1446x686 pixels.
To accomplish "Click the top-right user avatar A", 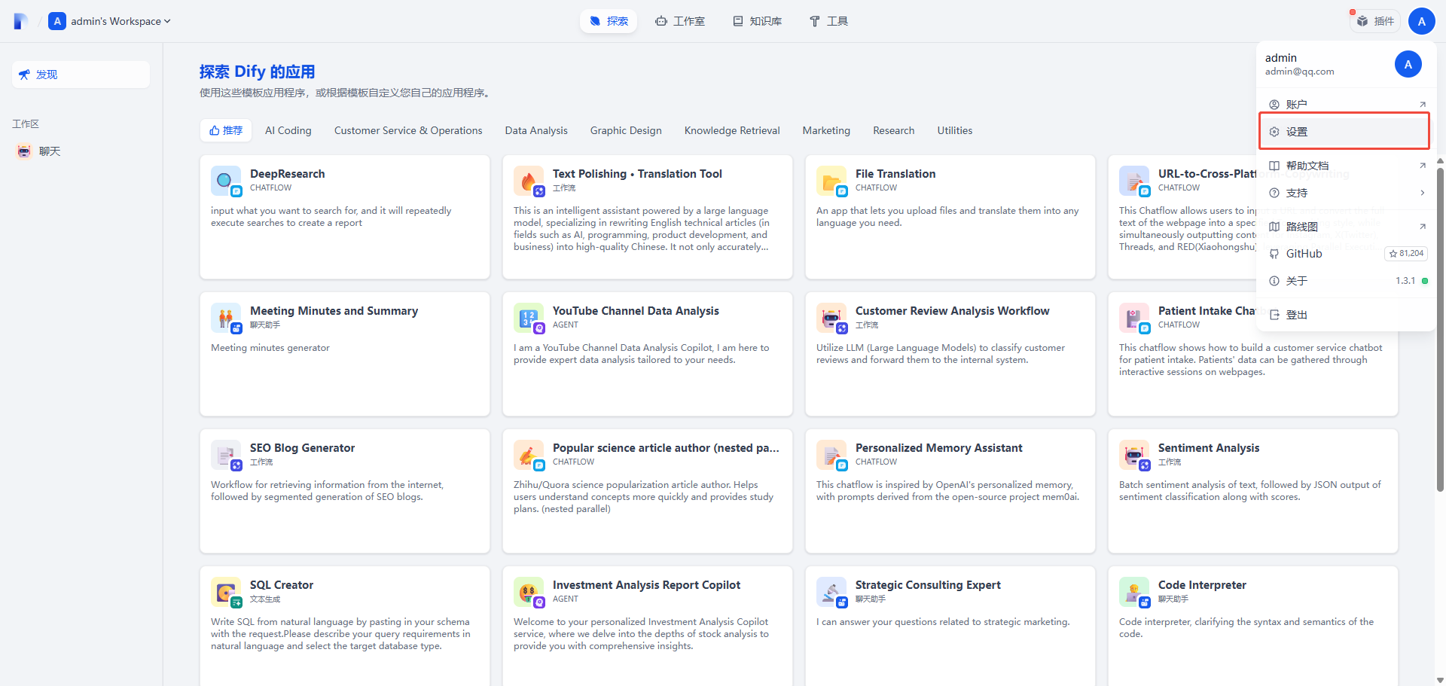I will tap(1422, 21).
